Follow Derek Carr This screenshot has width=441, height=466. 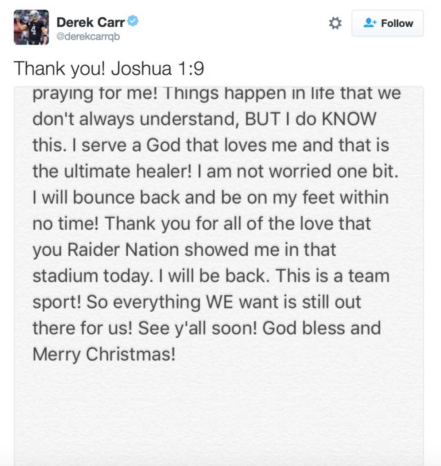coord(387,23)
